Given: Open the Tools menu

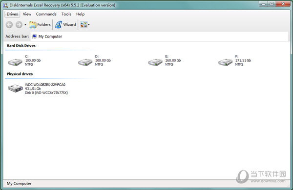Looking at the screenshot, I should (66, 14).
